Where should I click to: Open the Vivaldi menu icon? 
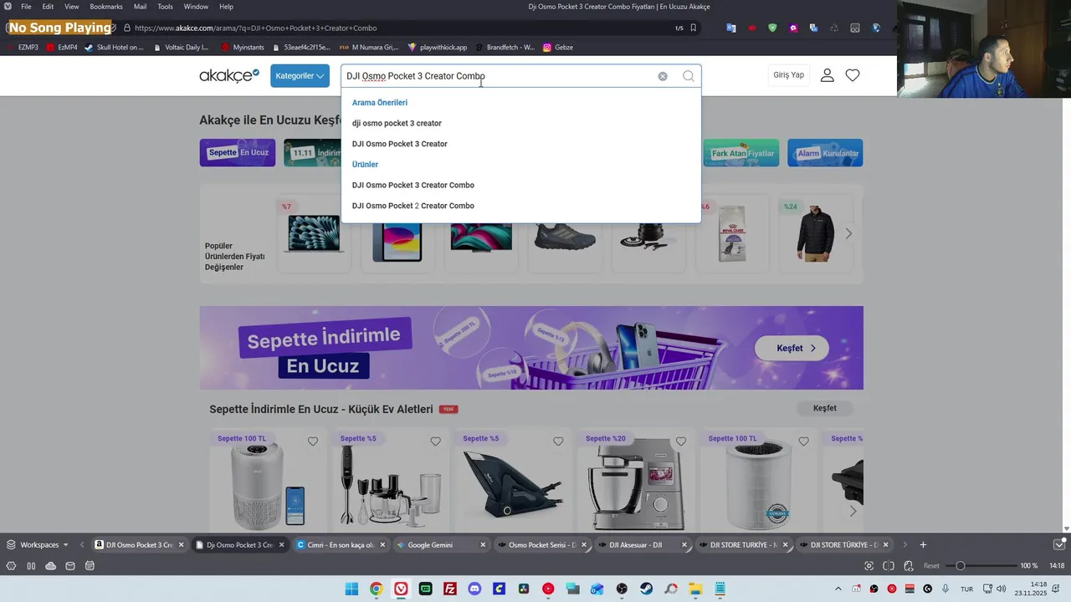pyautogui.click(x=8, y=7)
